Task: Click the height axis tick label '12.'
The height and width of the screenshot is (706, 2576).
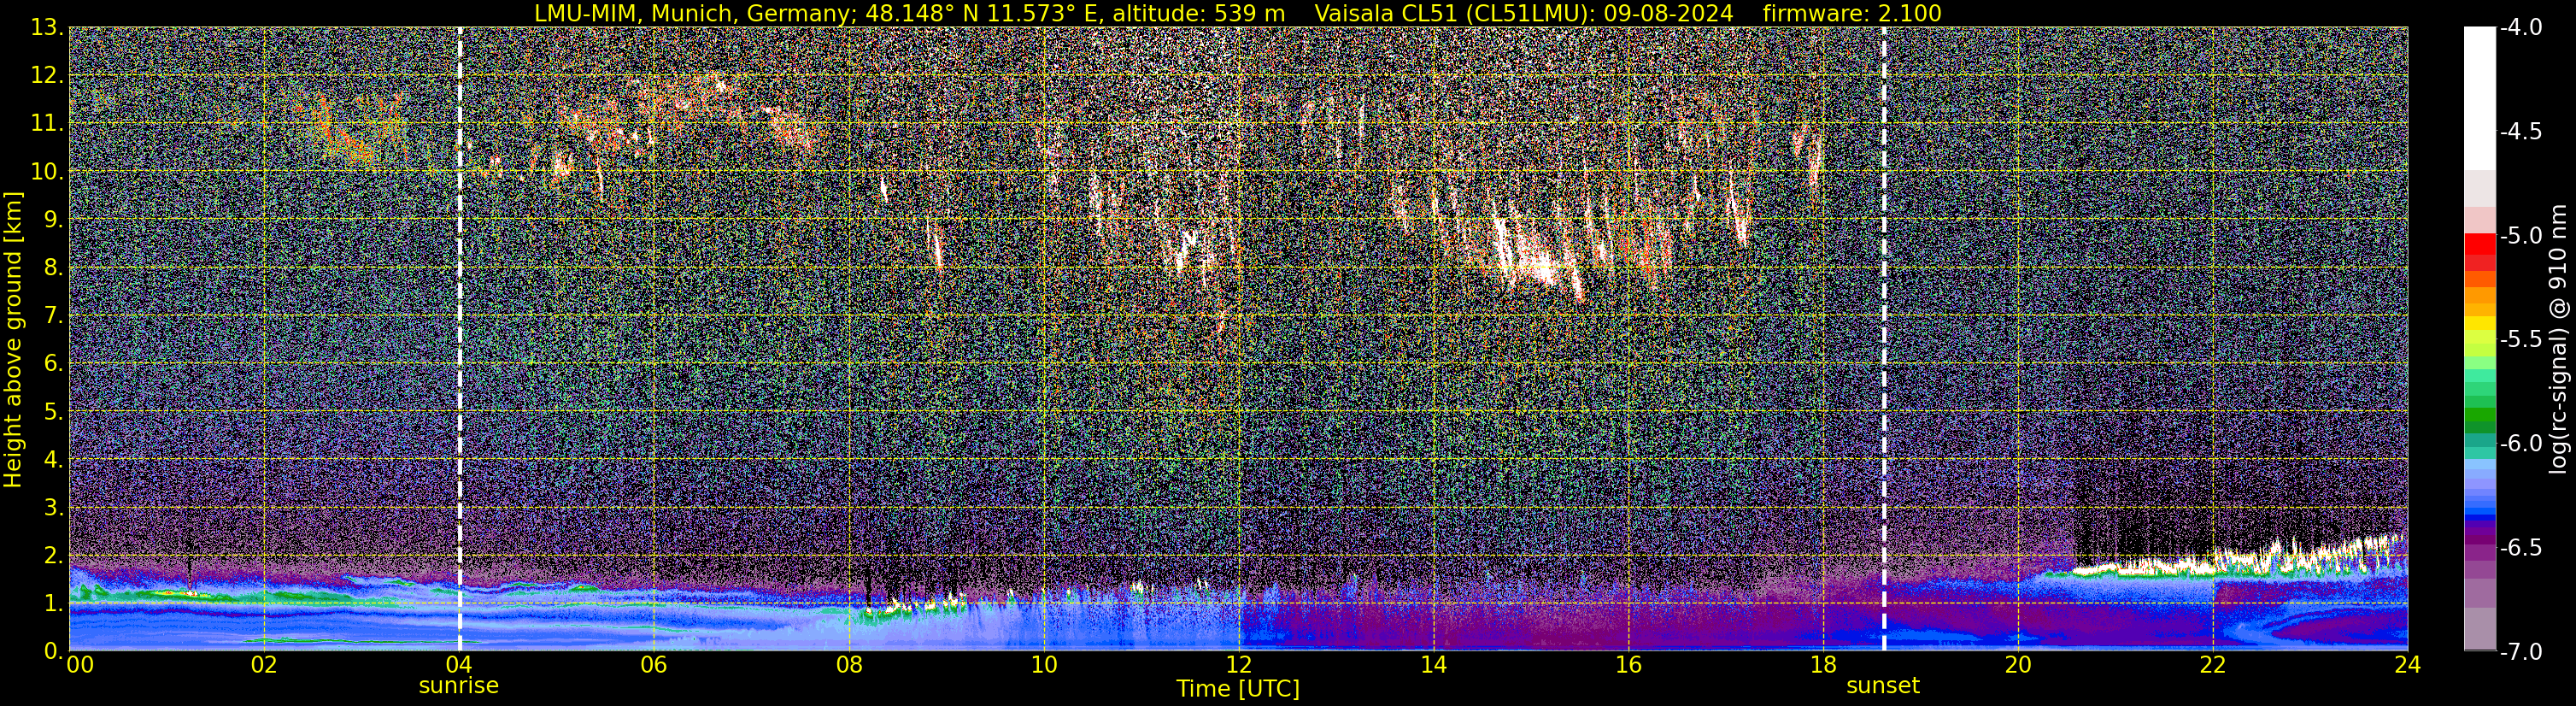Action: (x=47, y=75)
